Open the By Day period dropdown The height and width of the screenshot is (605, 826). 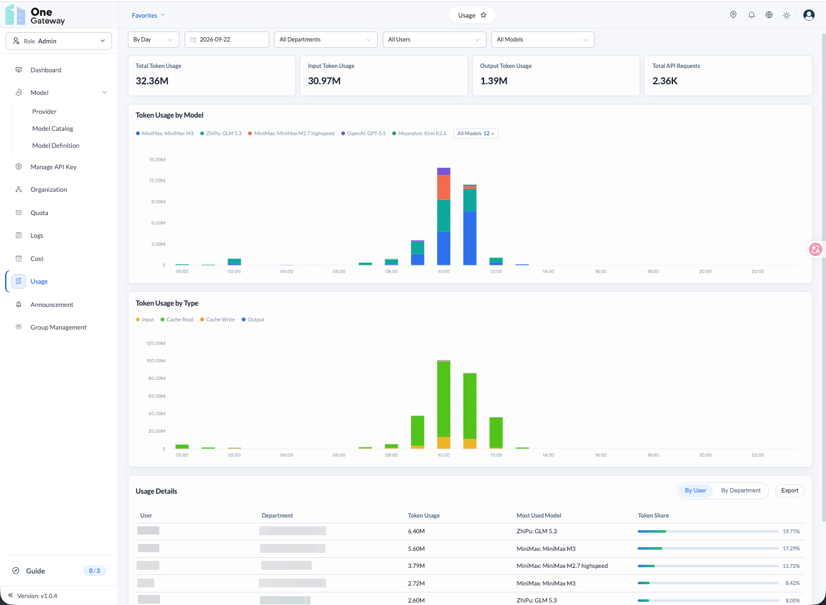(154, 40)
